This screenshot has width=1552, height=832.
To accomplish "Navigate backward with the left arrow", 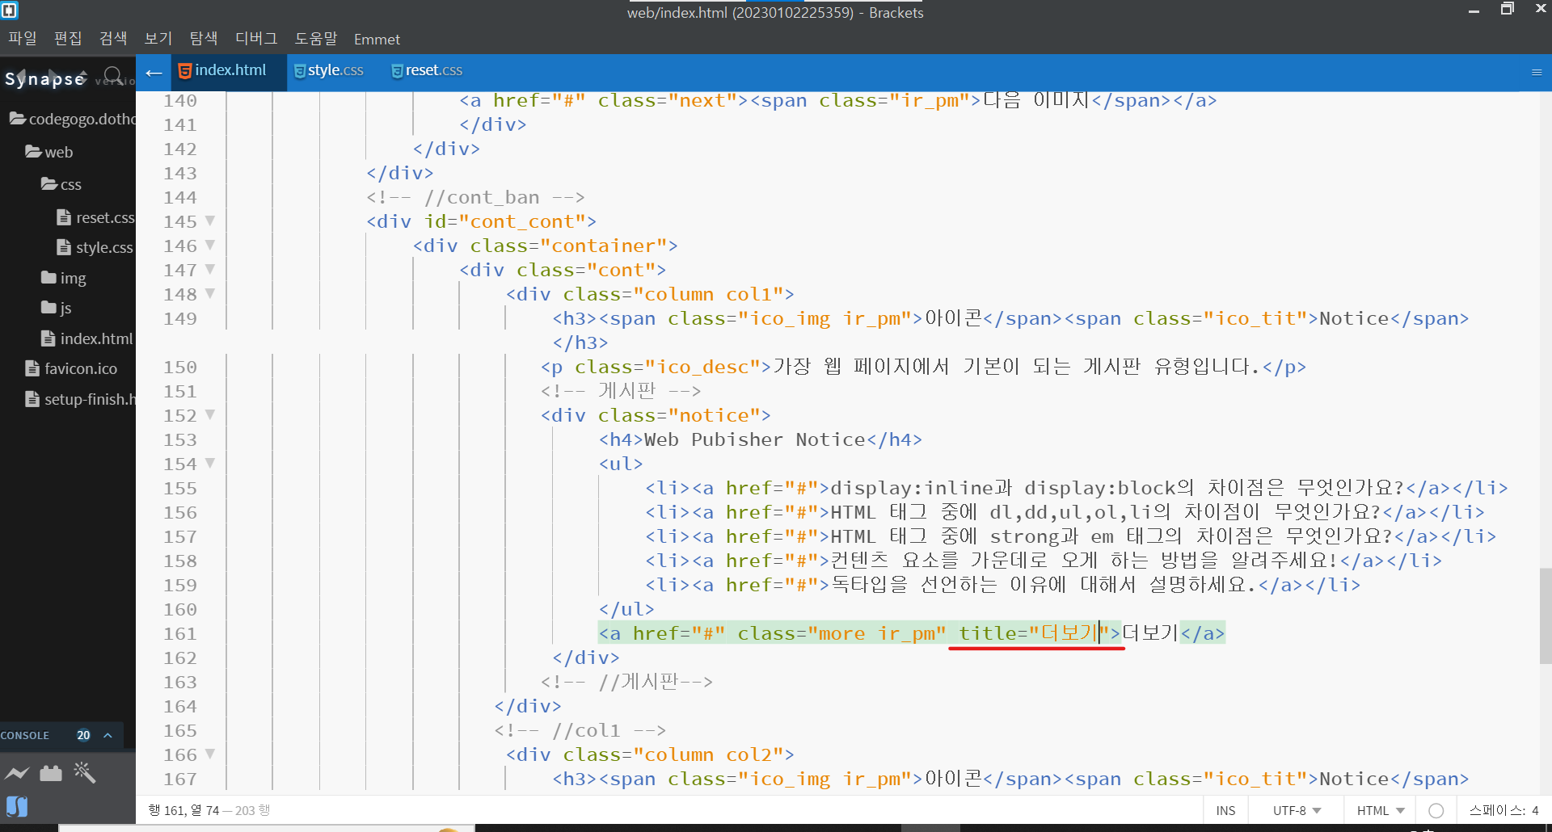I will point(21,76).
